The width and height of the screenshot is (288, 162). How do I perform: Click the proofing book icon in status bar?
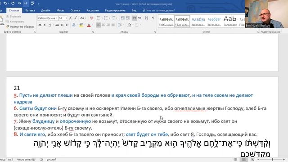pyautogui.click(x=41, y=159)
